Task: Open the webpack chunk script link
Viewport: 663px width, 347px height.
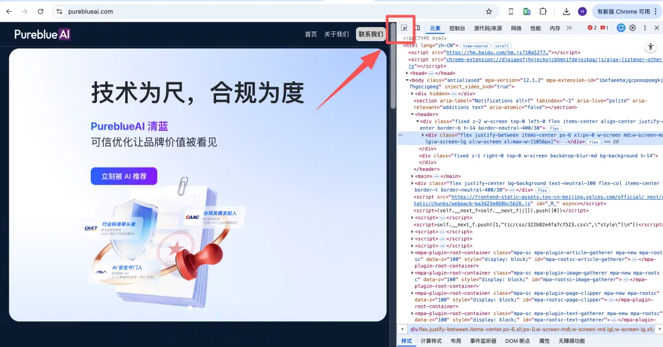Action: point(556,197)
